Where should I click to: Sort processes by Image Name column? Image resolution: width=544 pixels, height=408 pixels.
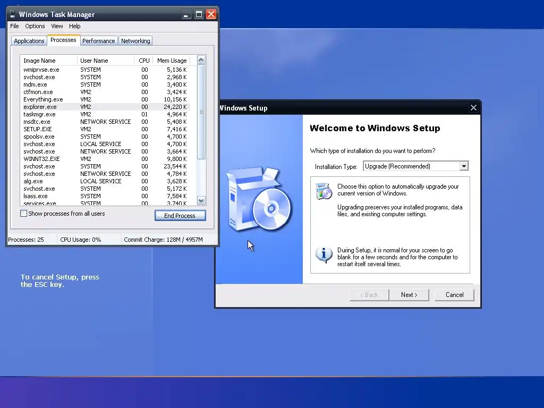(x=48, y=61)
